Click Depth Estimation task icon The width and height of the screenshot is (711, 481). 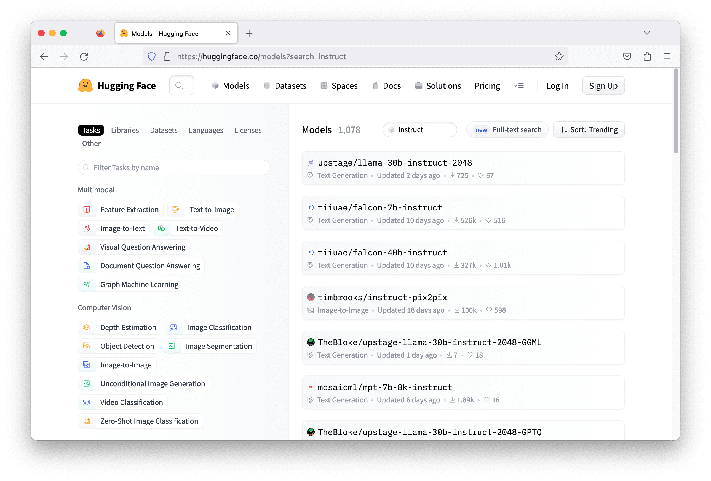click(x=87, y=328)
